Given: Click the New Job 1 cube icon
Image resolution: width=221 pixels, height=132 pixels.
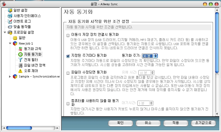Looking at the screenshot, I should [x=15, y=43].
